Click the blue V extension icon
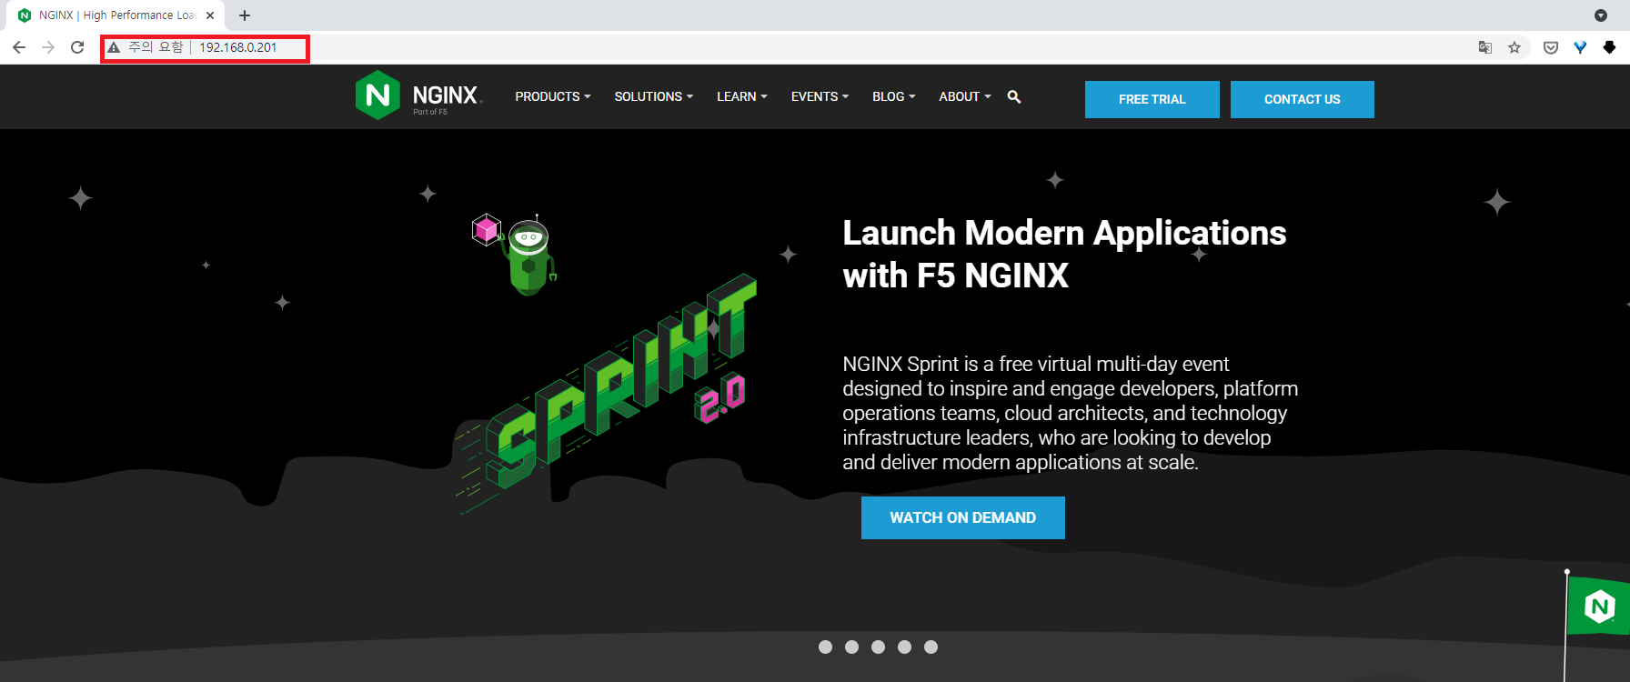1630x682 pixels. [x=1580, y=47]
